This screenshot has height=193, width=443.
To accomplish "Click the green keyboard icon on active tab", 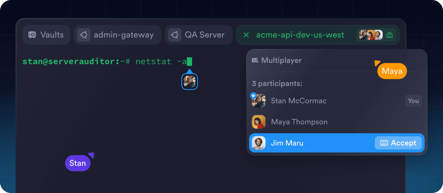I will [390, 35].
